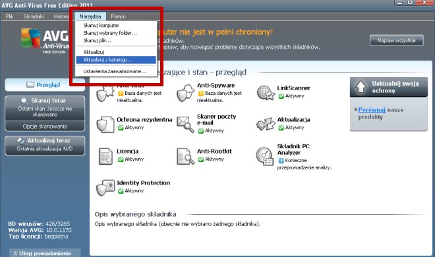
Task: Click the Licencja component title
Action: pyautogui.click(x=127, y=151)
